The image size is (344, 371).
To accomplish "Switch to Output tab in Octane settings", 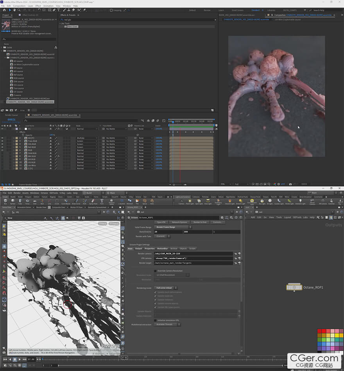I will pyautogui.click(x=138, y=249).
